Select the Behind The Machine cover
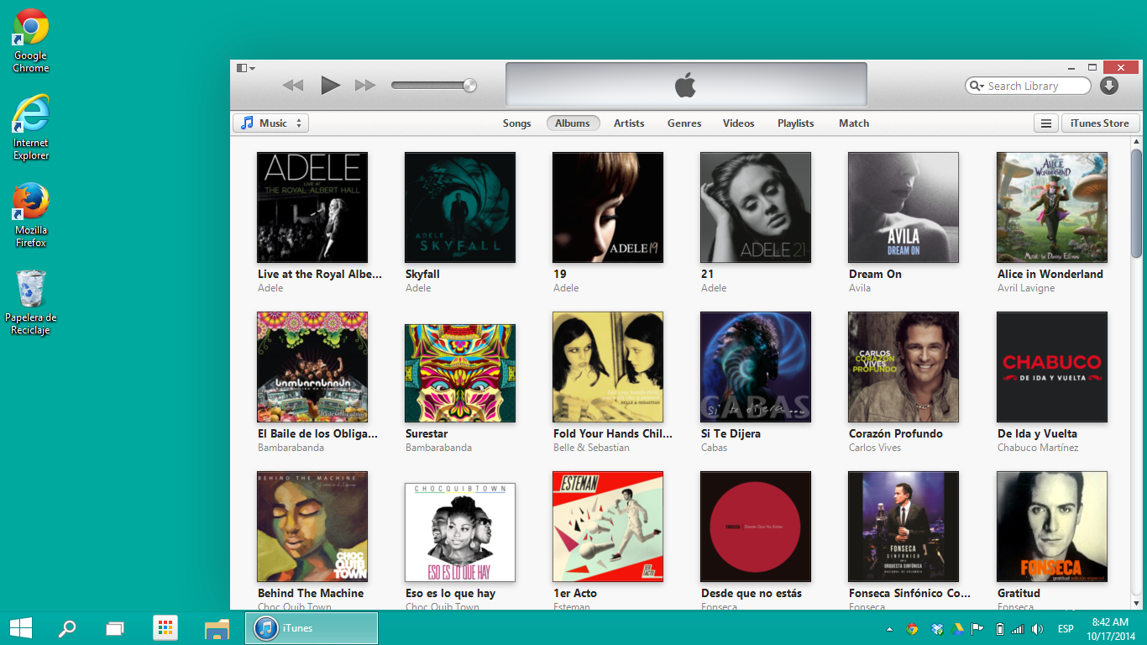This screenshot has width=1147, height=645. tap(312, 527)
